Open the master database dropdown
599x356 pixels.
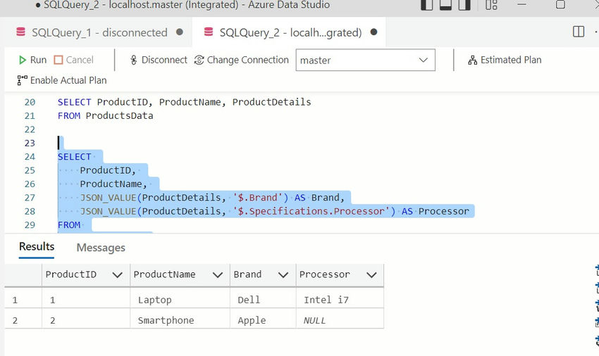[365, 60]
